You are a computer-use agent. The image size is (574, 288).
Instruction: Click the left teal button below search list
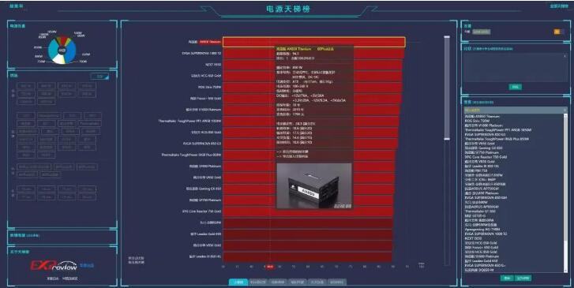pos(507,278)
